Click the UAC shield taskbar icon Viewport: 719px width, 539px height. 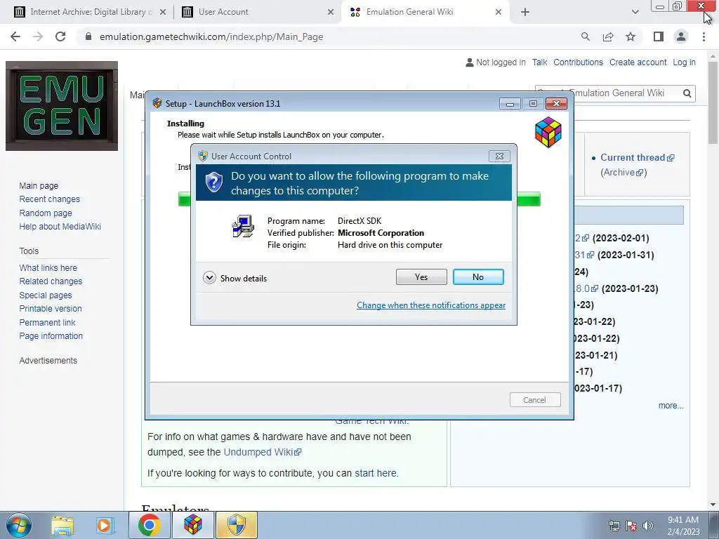[237, 525]
